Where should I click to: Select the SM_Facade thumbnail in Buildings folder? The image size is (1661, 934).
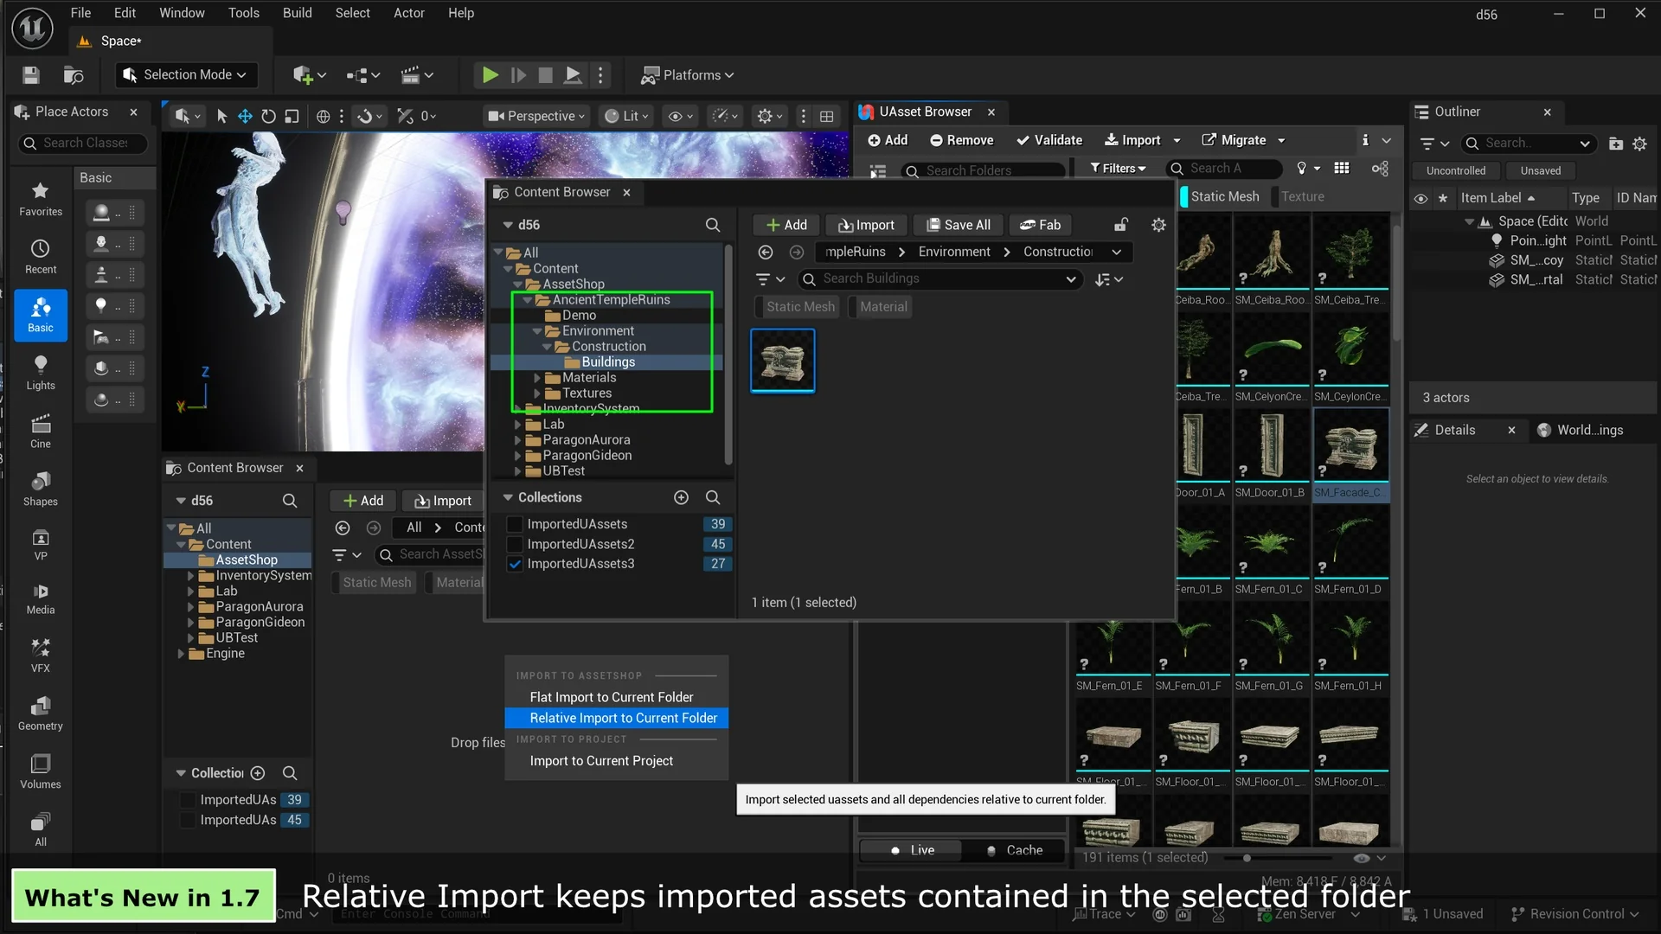pyautogui.click(x=782, y=361)
